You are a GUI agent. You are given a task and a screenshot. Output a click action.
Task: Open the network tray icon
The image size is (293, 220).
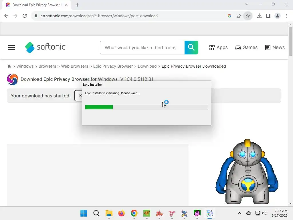(258, 213)
